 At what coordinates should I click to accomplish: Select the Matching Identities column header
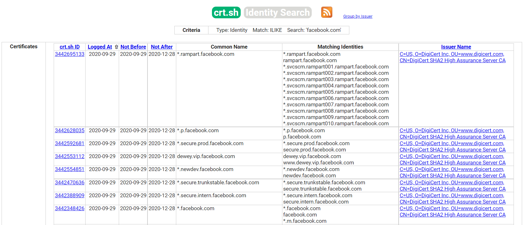340,47
